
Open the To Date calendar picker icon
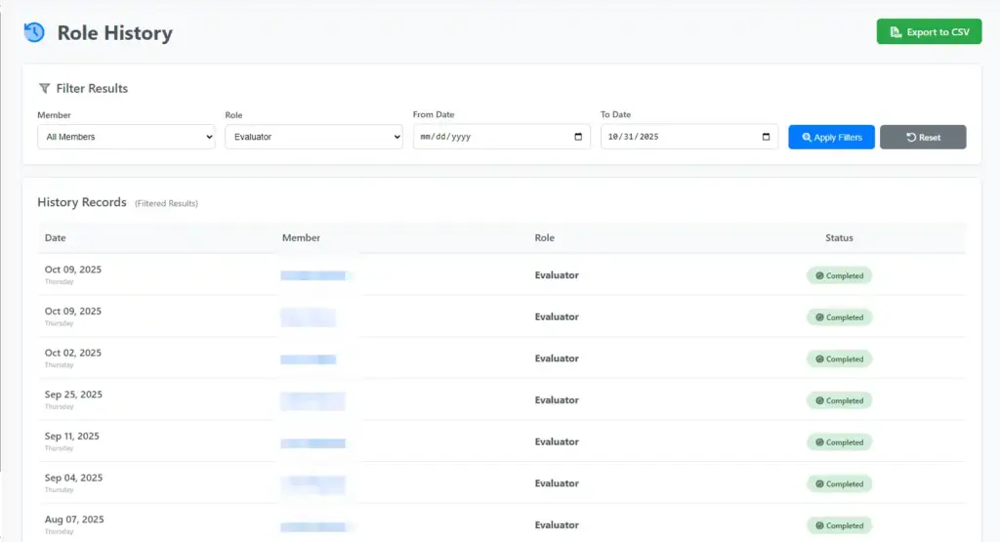766,137
